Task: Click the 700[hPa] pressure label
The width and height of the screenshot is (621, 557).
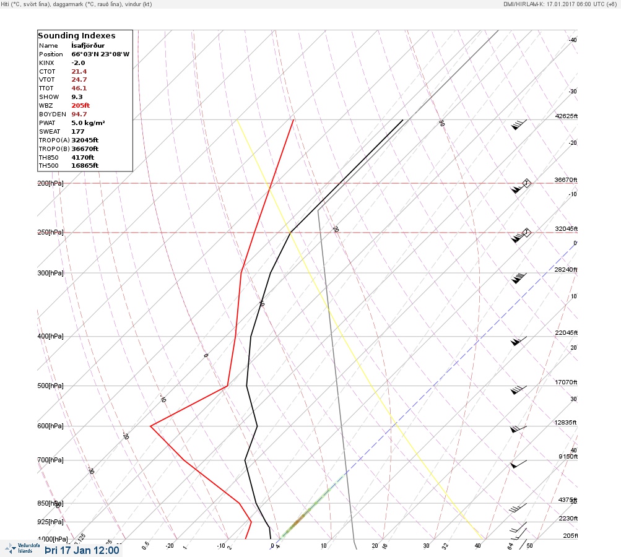Action: 50,460
